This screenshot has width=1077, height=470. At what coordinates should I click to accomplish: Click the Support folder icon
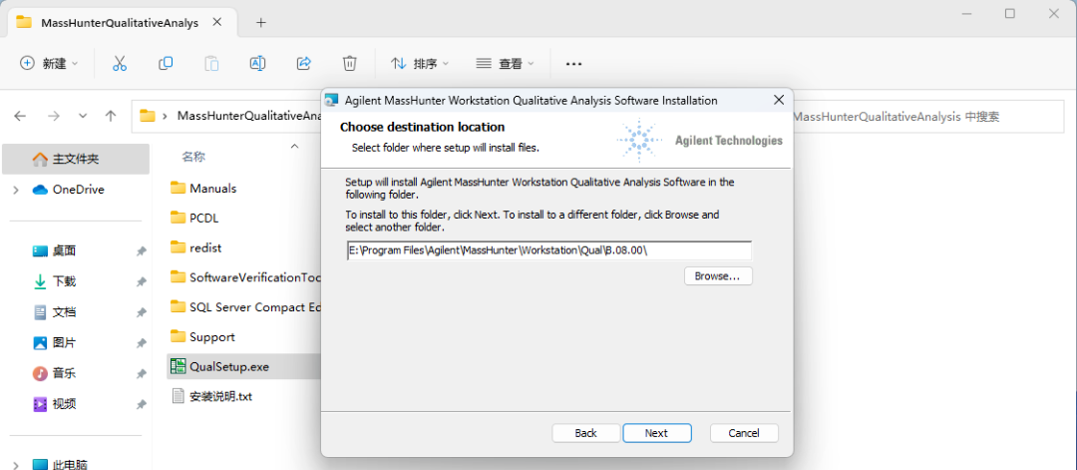coord(178,336)
